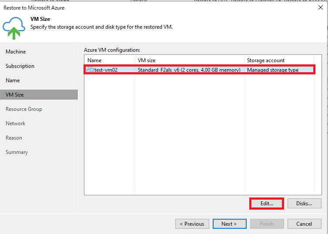The height and width of the screenshot is (234, 328).
Task: Open the Network step in sidebar
Action: click(16, 124)
